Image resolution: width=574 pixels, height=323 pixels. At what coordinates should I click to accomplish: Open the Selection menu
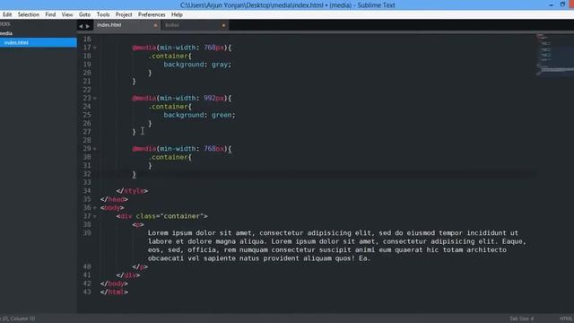point(28,14)
